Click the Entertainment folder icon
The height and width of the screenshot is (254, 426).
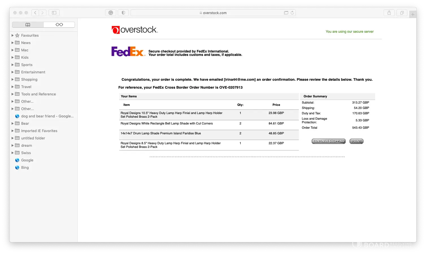tap(17, 72)
